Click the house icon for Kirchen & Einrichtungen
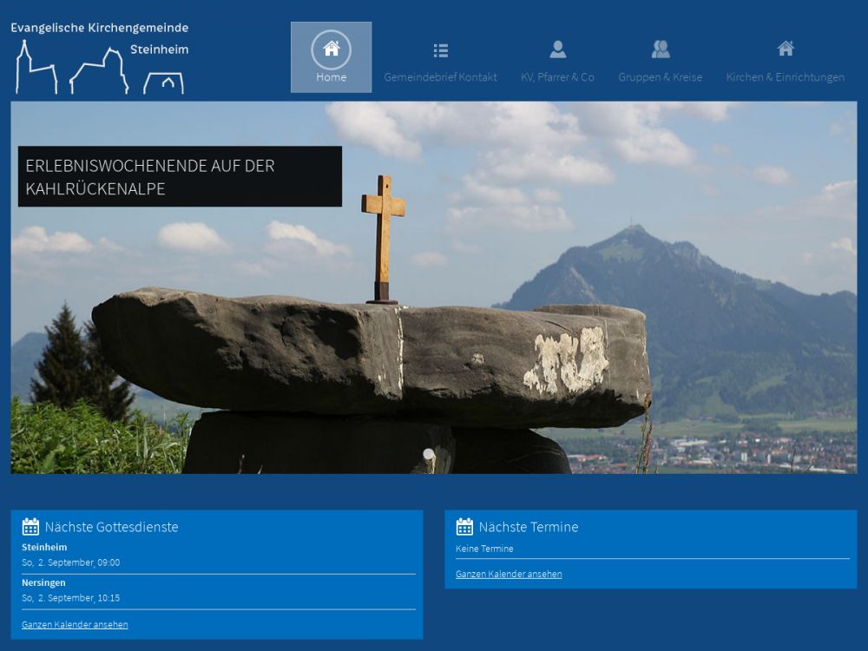868x651 pixels. pyautogui.click(x=785, y=49)
